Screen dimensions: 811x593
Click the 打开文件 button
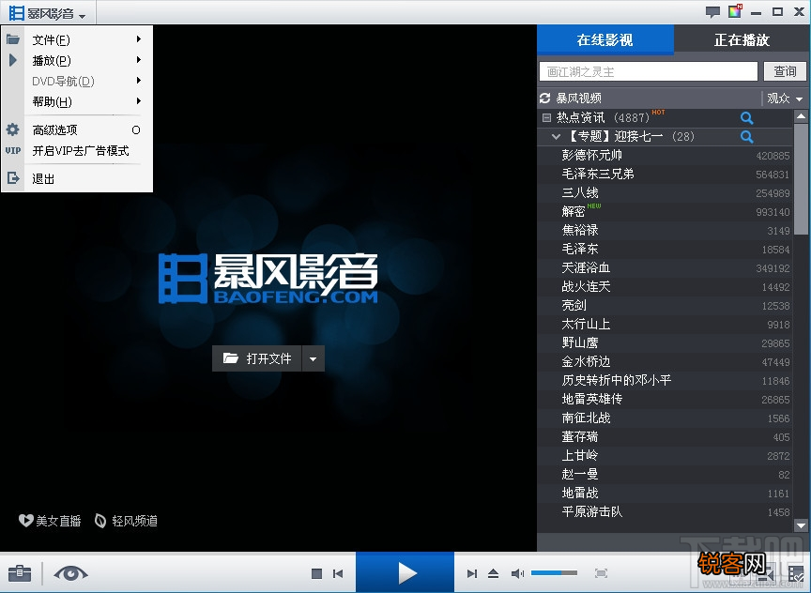pos(257,358)
